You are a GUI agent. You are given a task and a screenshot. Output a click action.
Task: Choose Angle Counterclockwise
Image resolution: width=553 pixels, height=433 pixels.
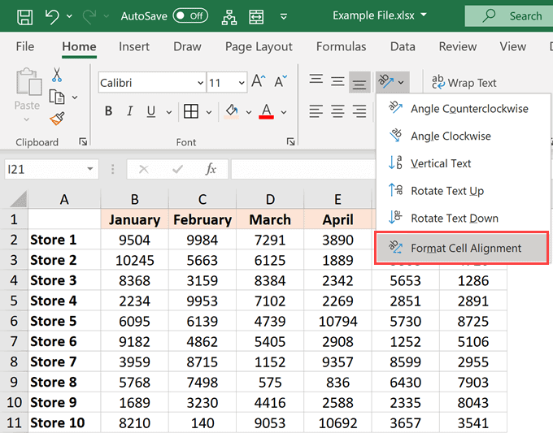tap(463, 109)
